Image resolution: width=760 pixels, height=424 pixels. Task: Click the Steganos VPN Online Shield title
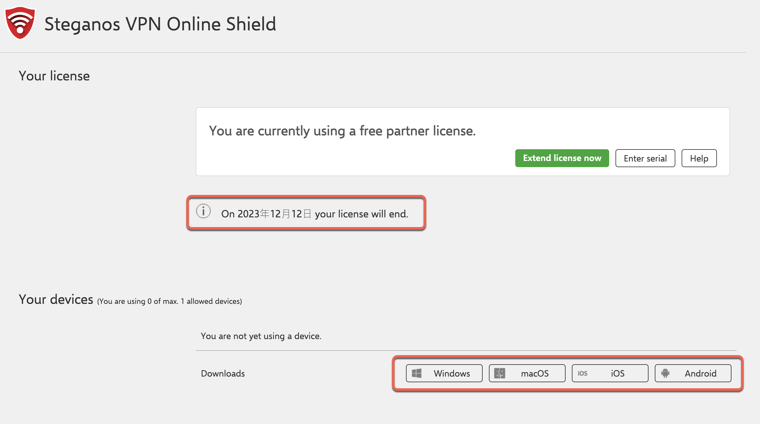[160, 24]
